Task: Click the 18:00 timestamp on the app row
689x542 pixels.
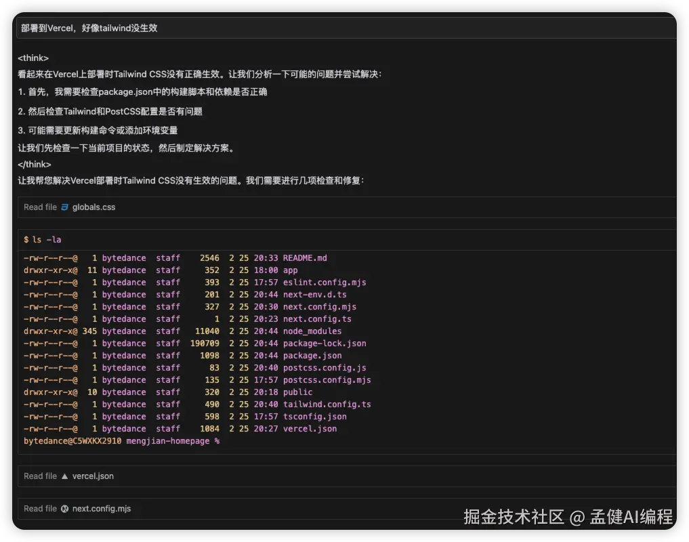Action: [266, 270]
